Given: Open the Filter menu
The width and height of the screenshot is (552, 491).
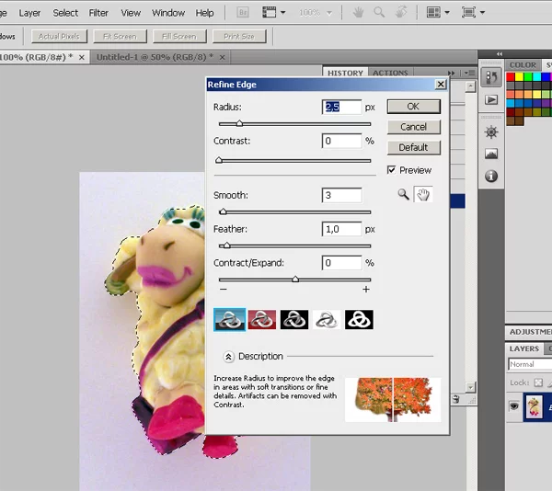Looking at the screenshot, I should click(x=98, y=13).
